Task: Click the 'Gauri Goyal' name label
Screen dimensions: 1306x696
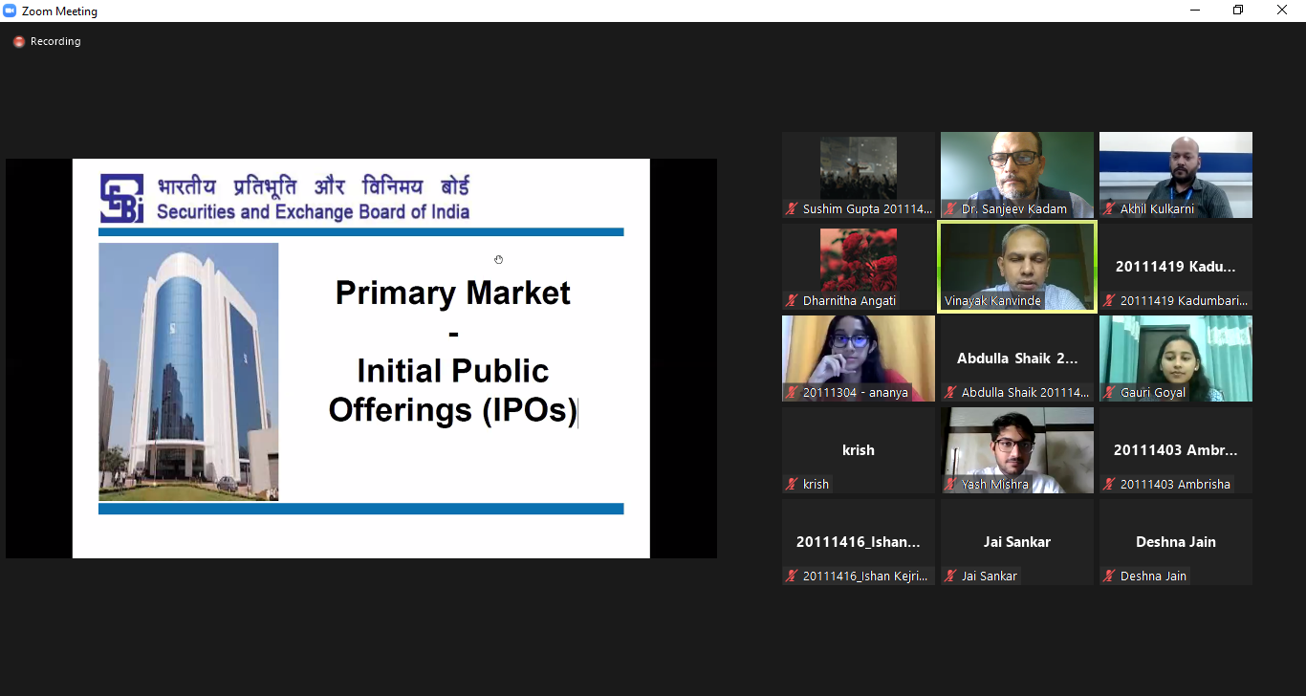Action: 1153,392
